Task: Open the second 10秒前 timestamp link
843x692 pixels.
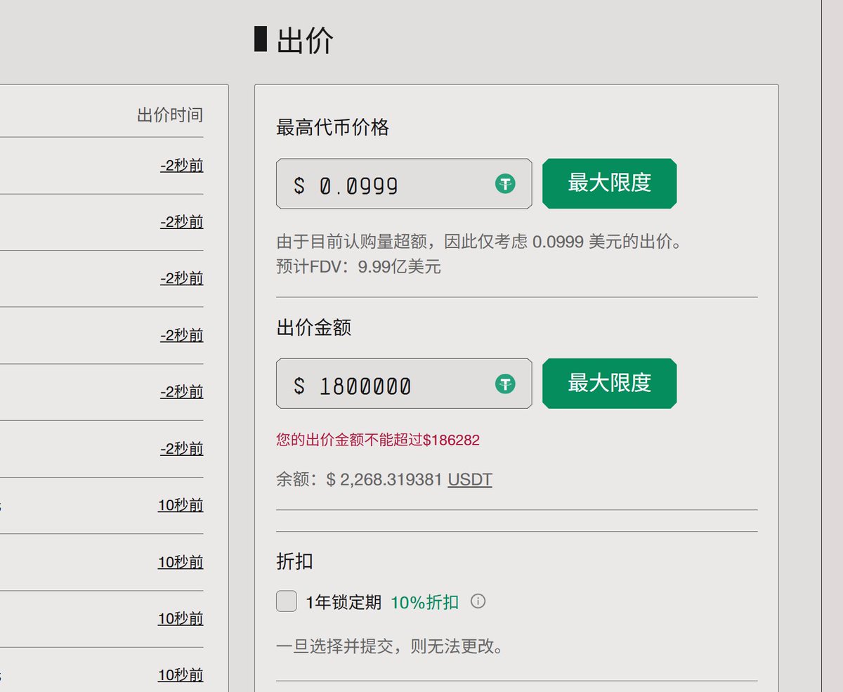Action: pyautogui.click(x=181, y=562)
